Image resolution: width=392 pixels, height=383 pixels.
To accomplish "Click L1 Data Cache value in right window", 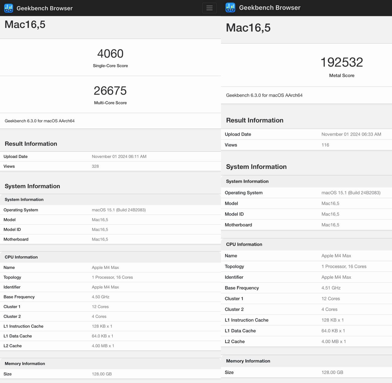I will coord(333,331).
